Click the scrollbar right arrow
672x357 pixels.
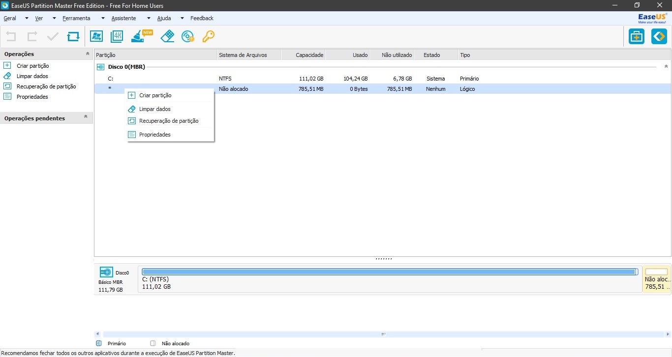667,334
